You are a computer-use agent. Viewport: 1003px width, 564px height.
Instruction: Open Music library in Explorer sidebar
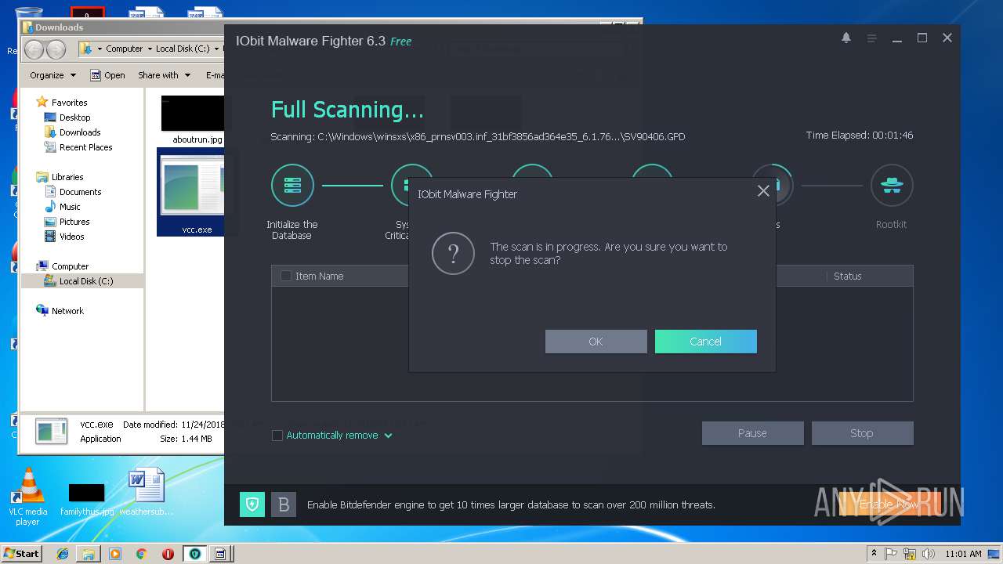70,207
